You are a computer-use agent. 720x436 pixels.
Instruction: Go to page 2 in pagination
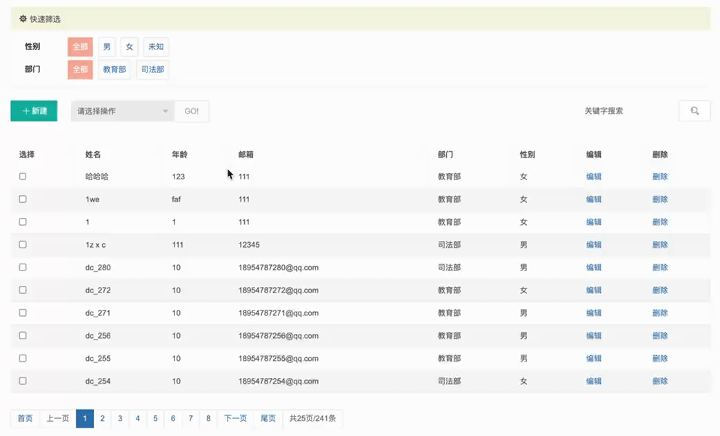[x=102, y=419]
